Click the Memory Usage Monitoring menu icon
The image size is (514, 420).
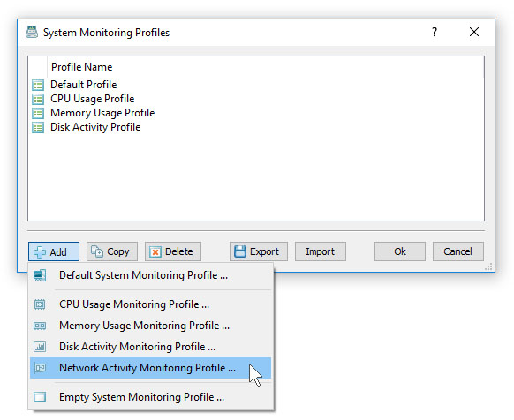(40, 326)
